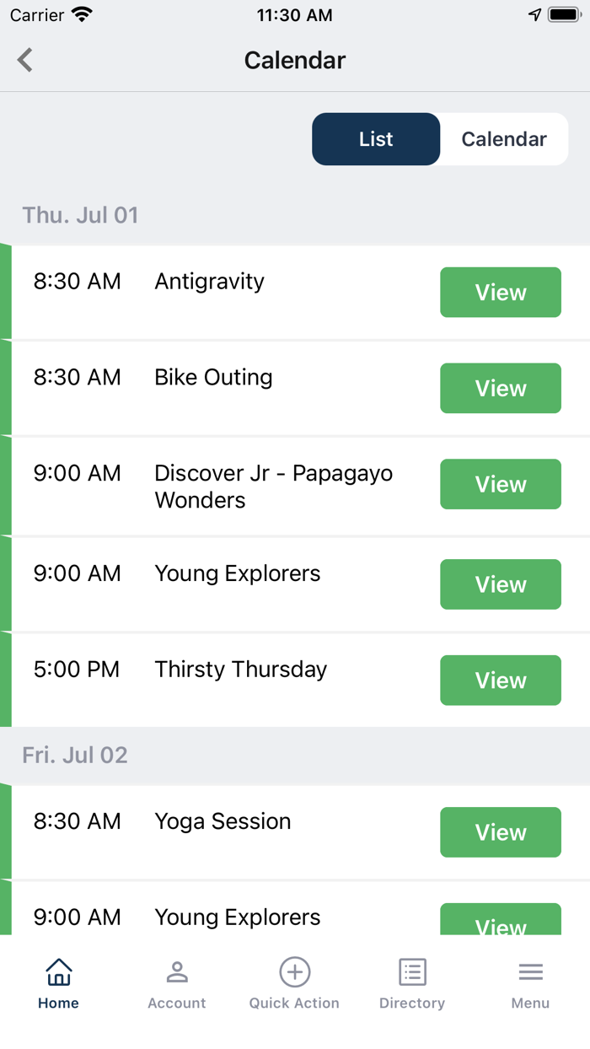Image resolution: width=590 pixels, height=1049 pixels.
Task: Open the Directory list icon
Action: (x=412, y=972)
